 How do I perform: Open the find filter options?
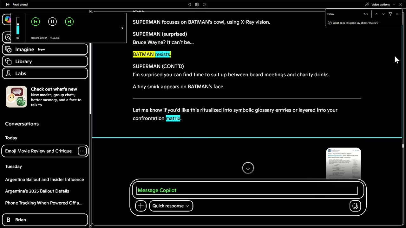tap(390, 14)
